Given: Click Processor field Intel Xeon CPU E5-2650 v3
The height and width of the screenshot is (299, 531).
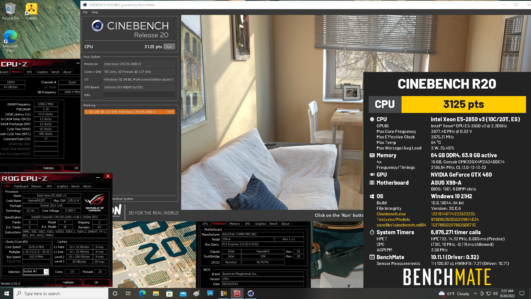Looking at the screenshot, I should (x=139, y=64).
